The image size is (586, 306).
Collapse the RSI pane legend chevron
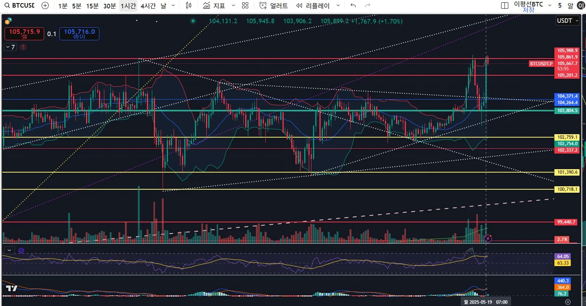click(10, 250)
